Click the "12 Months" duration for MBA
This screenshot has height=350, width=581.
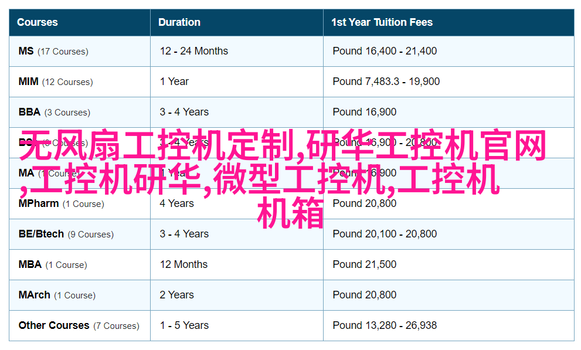click(184, 264)
